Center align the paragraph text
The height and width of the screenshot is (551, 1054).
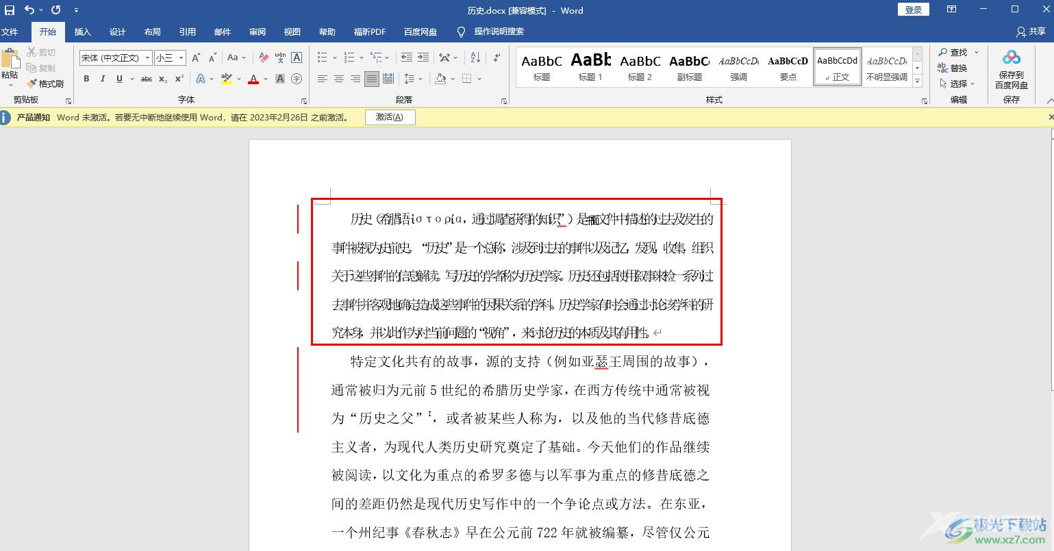pos(338,79)
